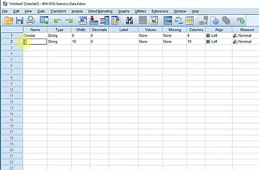Open the Direct Marketing menu
This screenshot has width=259, height=170.
tap(100, 11)
